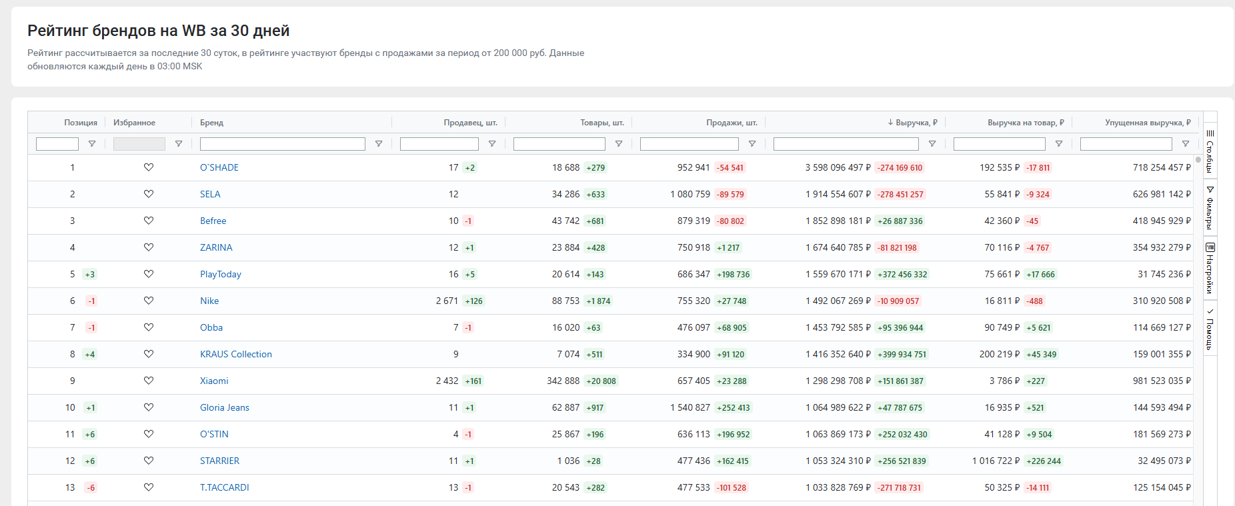
Task: Add ZARINA to favorites
Action: (149, 247)
